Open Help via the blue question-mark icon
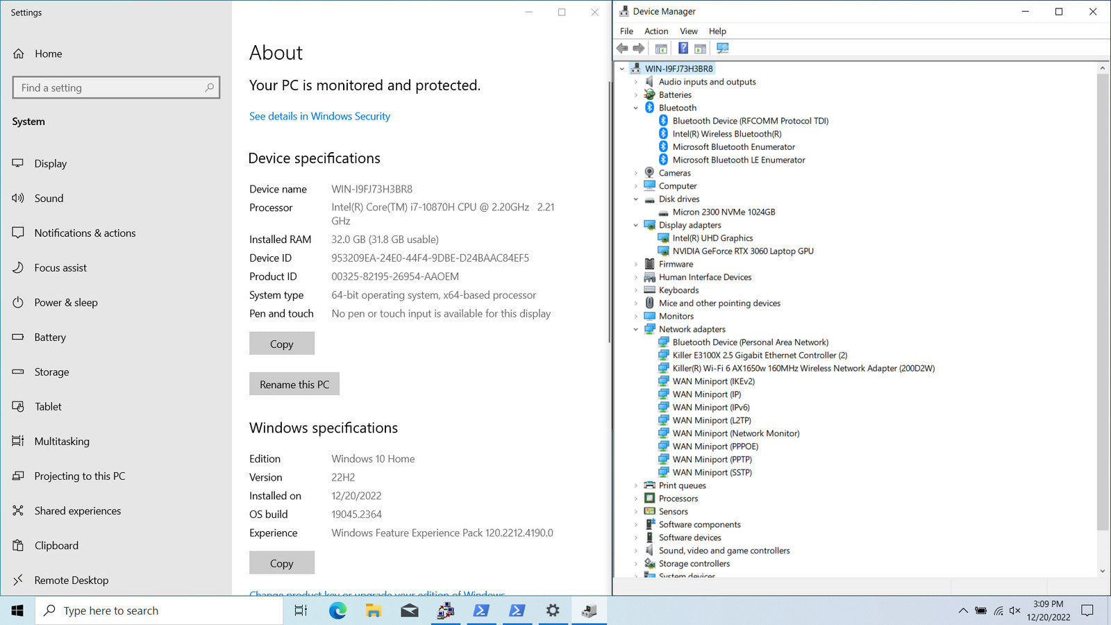Screen dimensions: 1111x625 pyautogui.click(x=683, y=49)
